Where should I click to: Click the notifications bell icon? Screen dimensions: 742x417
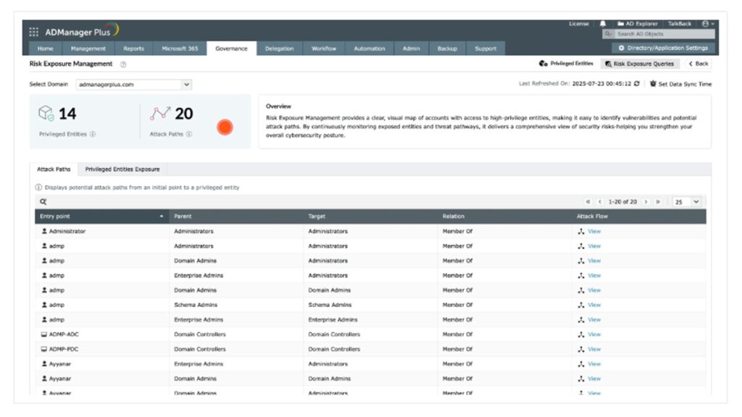click(603, 24)
